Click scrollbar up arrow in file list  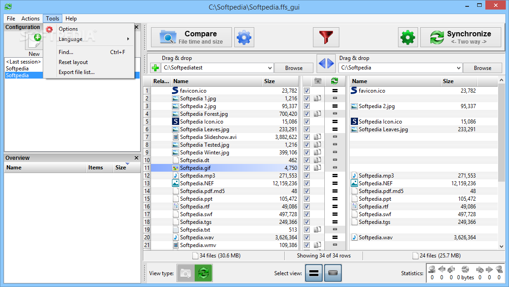(501, 80)
